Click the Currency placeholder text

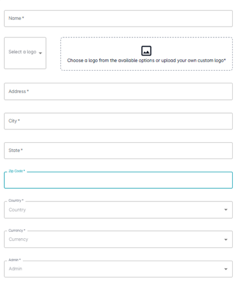point(18,239)
